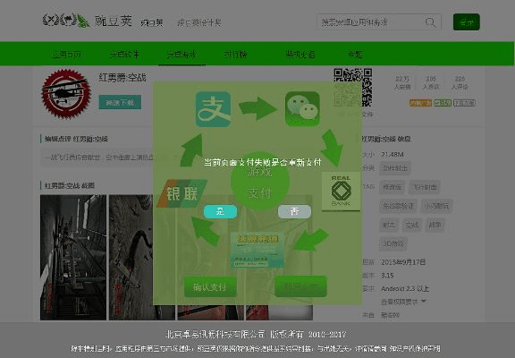
Task: Click the green button beside 确认支付
Action: coord(300,286)
